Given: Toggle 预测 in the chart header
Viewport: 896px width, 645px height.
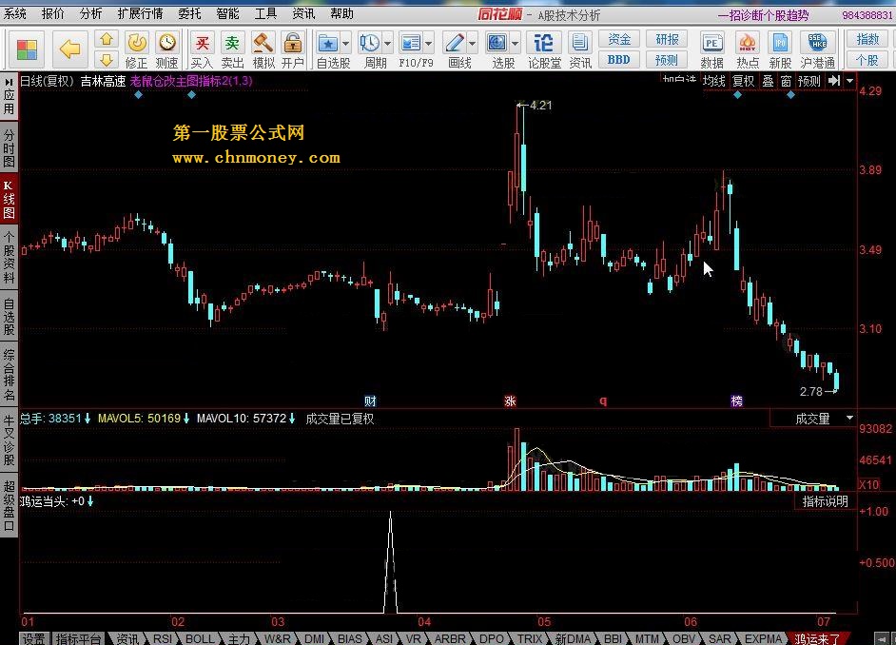Looking at the screenshot, I should (x=809, y=81).
